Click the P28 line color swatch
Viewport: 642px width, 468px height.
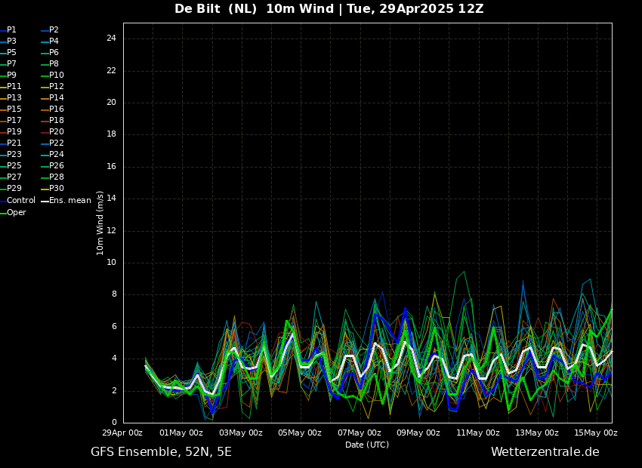tap(45, 177)
